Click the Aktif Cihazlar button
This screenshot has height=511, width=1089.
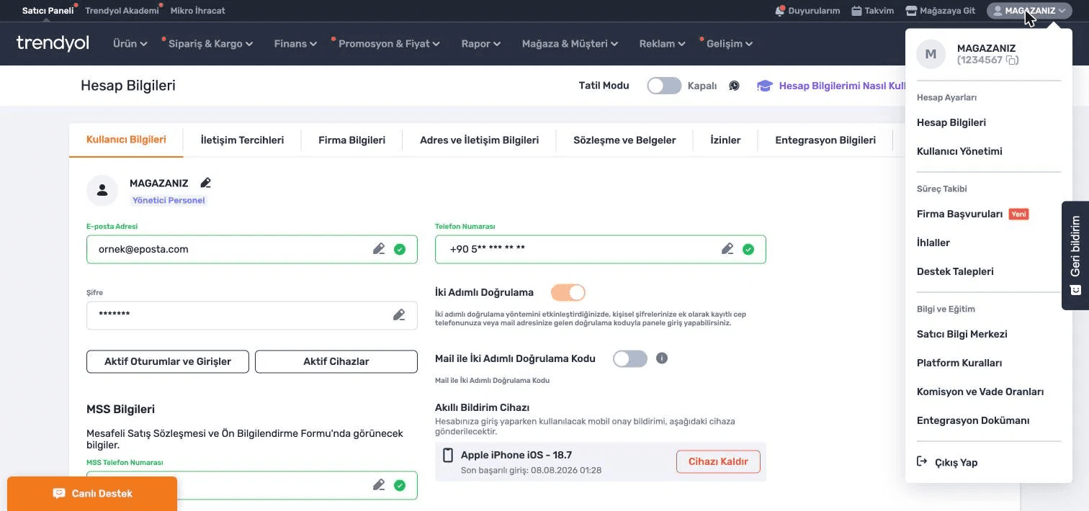[x=336, y=361]
